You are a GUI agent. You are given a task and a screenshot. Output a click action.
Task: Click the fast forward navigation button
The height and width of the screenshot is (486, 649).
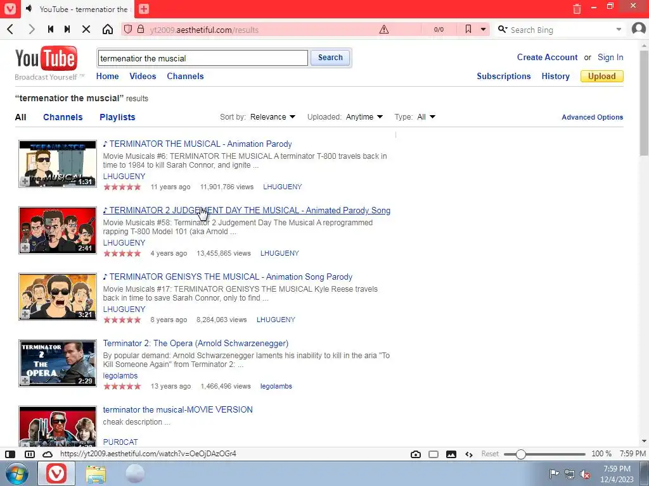click(67, 29)
